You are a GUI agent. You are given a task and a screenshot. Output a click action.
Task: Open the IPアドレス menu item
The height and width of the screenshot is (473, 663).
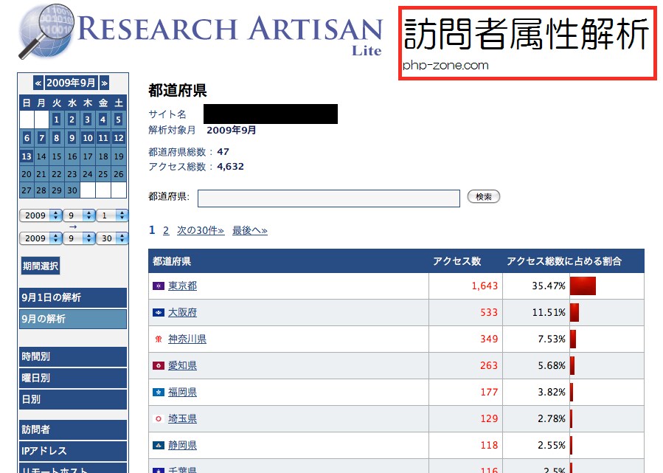73,451
